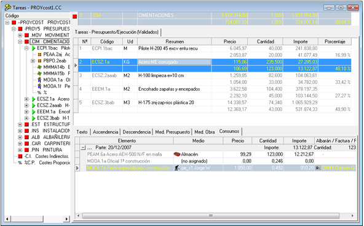Click the tree panel's right scroll arrow
The height and width of the screenshot is (226, 364).
click(x=67, y=219)
